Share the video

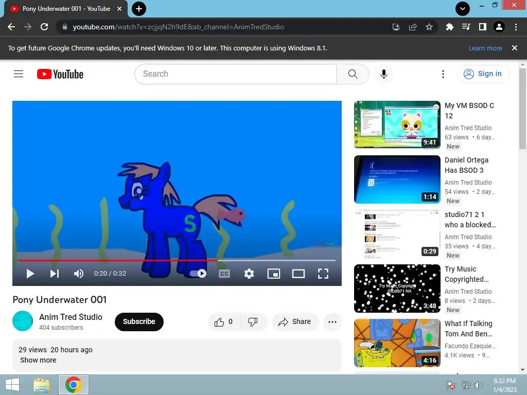295,322
